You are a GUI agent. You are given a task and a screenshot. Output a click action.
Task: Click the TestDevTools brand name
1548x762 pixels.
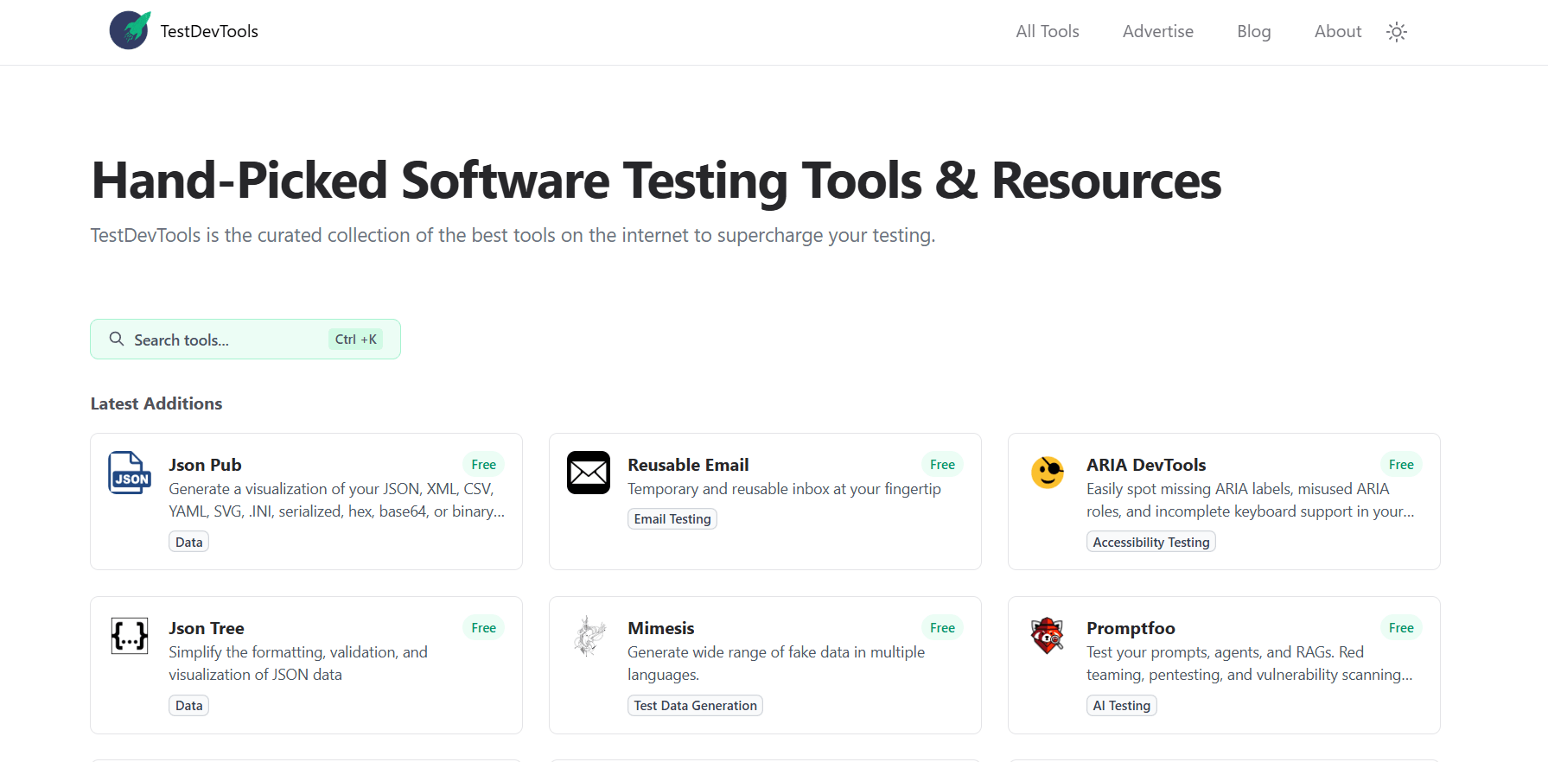pos(209,31)
